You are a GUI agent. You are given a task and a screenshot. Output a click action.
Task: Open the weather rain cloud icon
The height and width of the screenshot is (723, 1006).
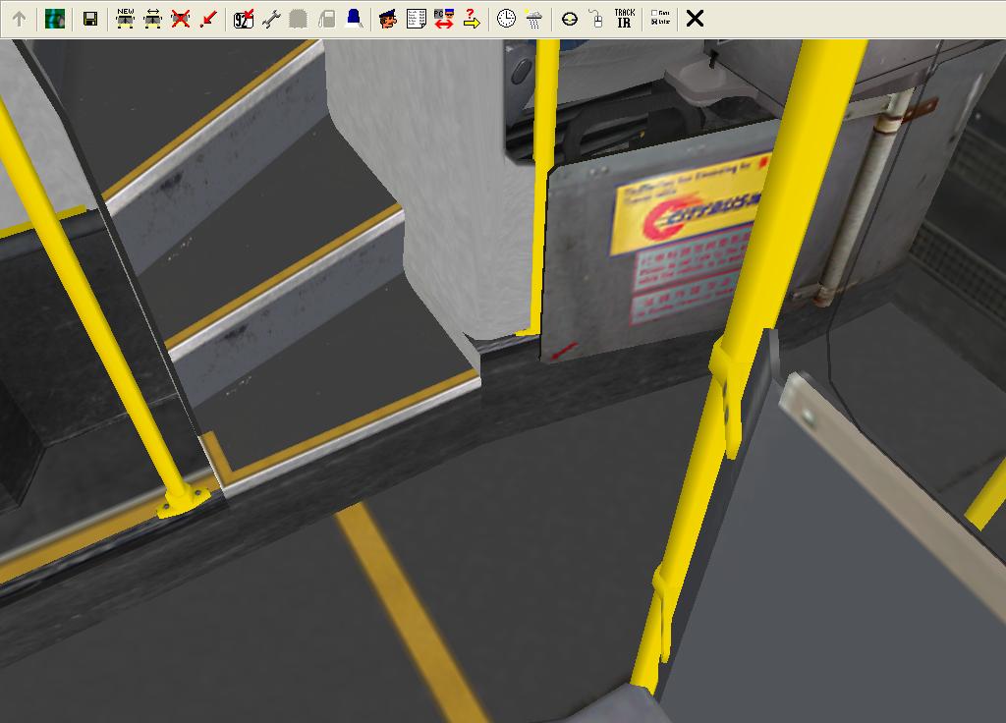click(533, 19)
